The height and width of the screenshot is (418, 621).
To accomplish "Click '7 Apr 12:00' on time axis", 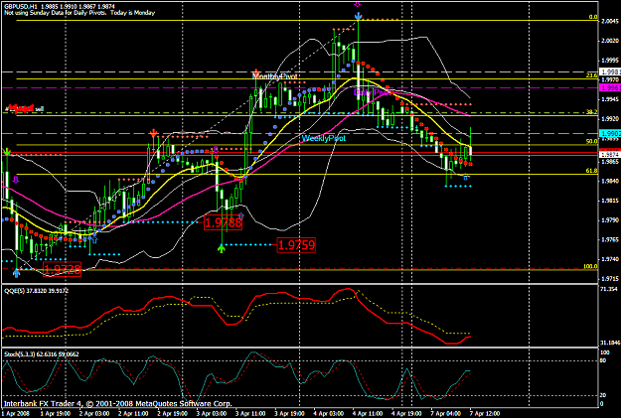I will click(485, 414).
